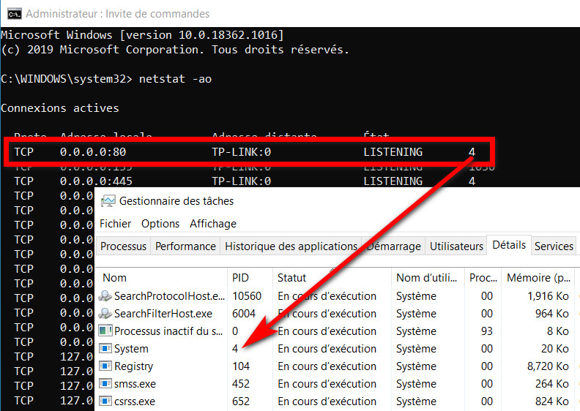Click memory value 264 Ko
The image size is (580, 411).
tap(552, 384)
